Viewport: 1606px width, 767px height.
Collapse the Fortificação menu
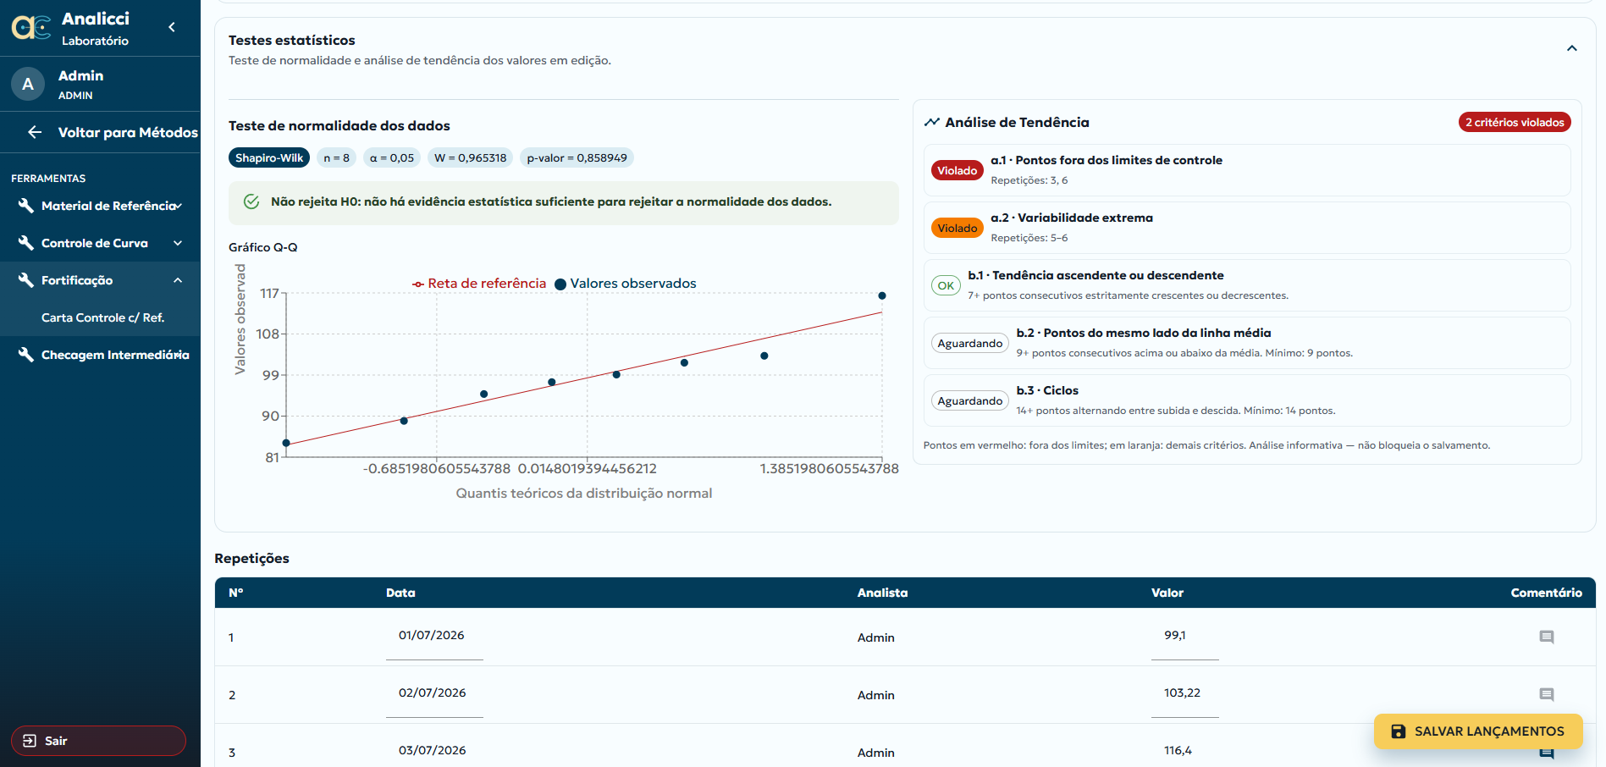click(178, 280)
